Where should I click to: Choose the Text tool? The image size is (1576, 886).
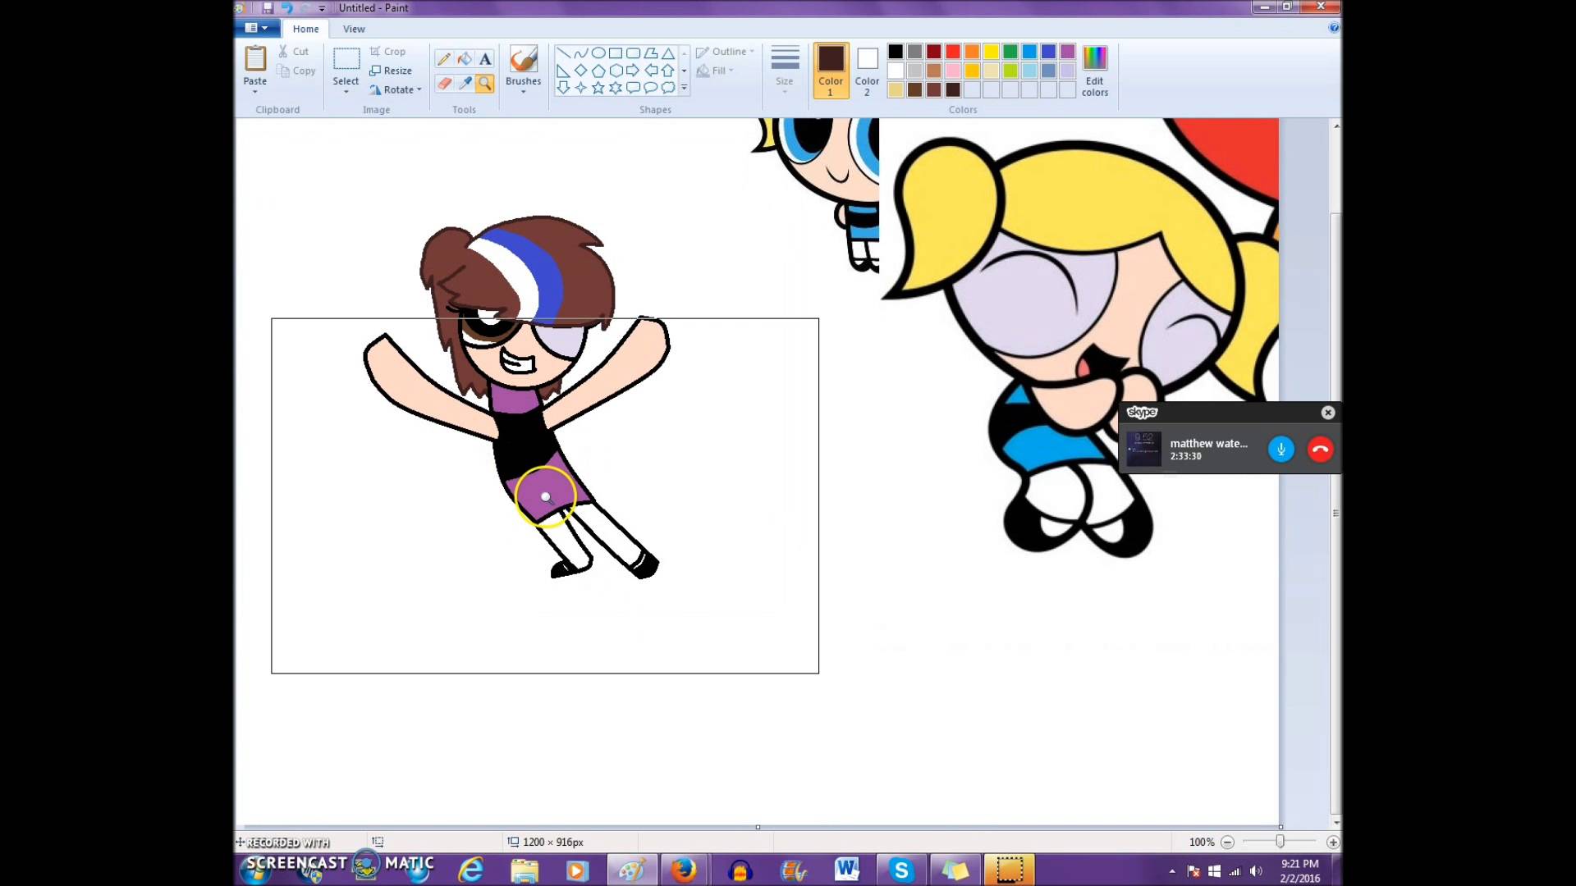[x=485, y=59]
